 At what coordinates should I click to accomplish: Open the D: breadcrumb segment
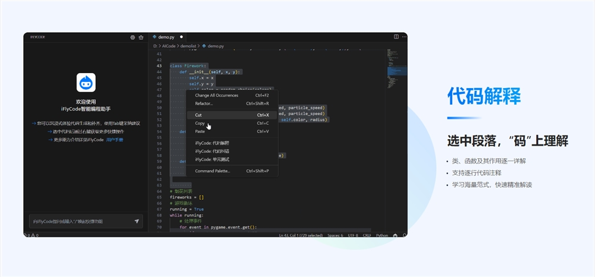point(155,46)
